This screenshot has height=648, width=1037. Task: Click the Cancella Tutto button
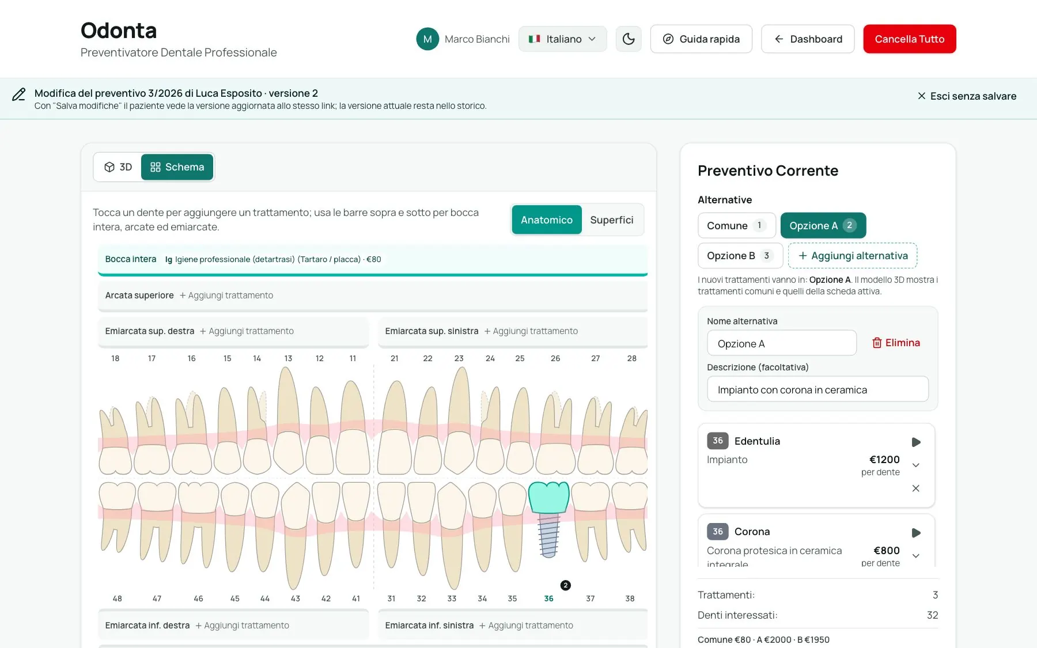pos(910,39)
